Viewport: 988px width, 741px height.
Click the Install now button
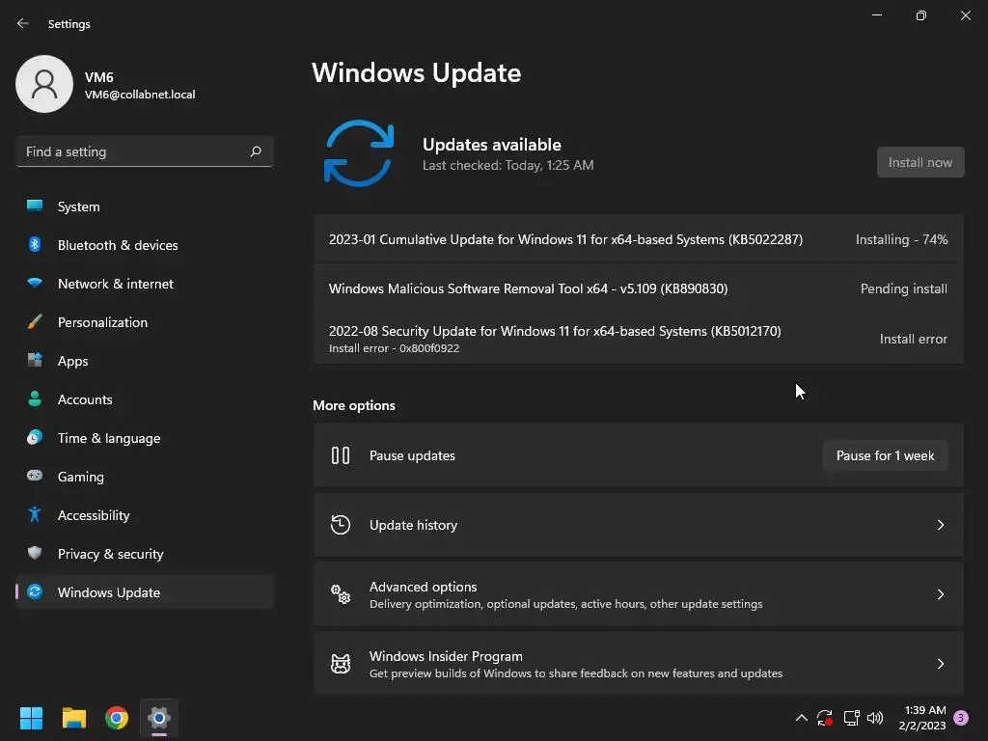[x=919, y=162]
